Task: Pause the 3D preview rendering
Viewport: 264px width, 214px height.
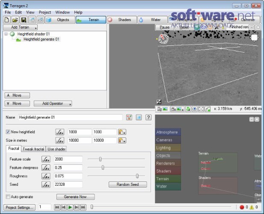Action: (165, 27)
